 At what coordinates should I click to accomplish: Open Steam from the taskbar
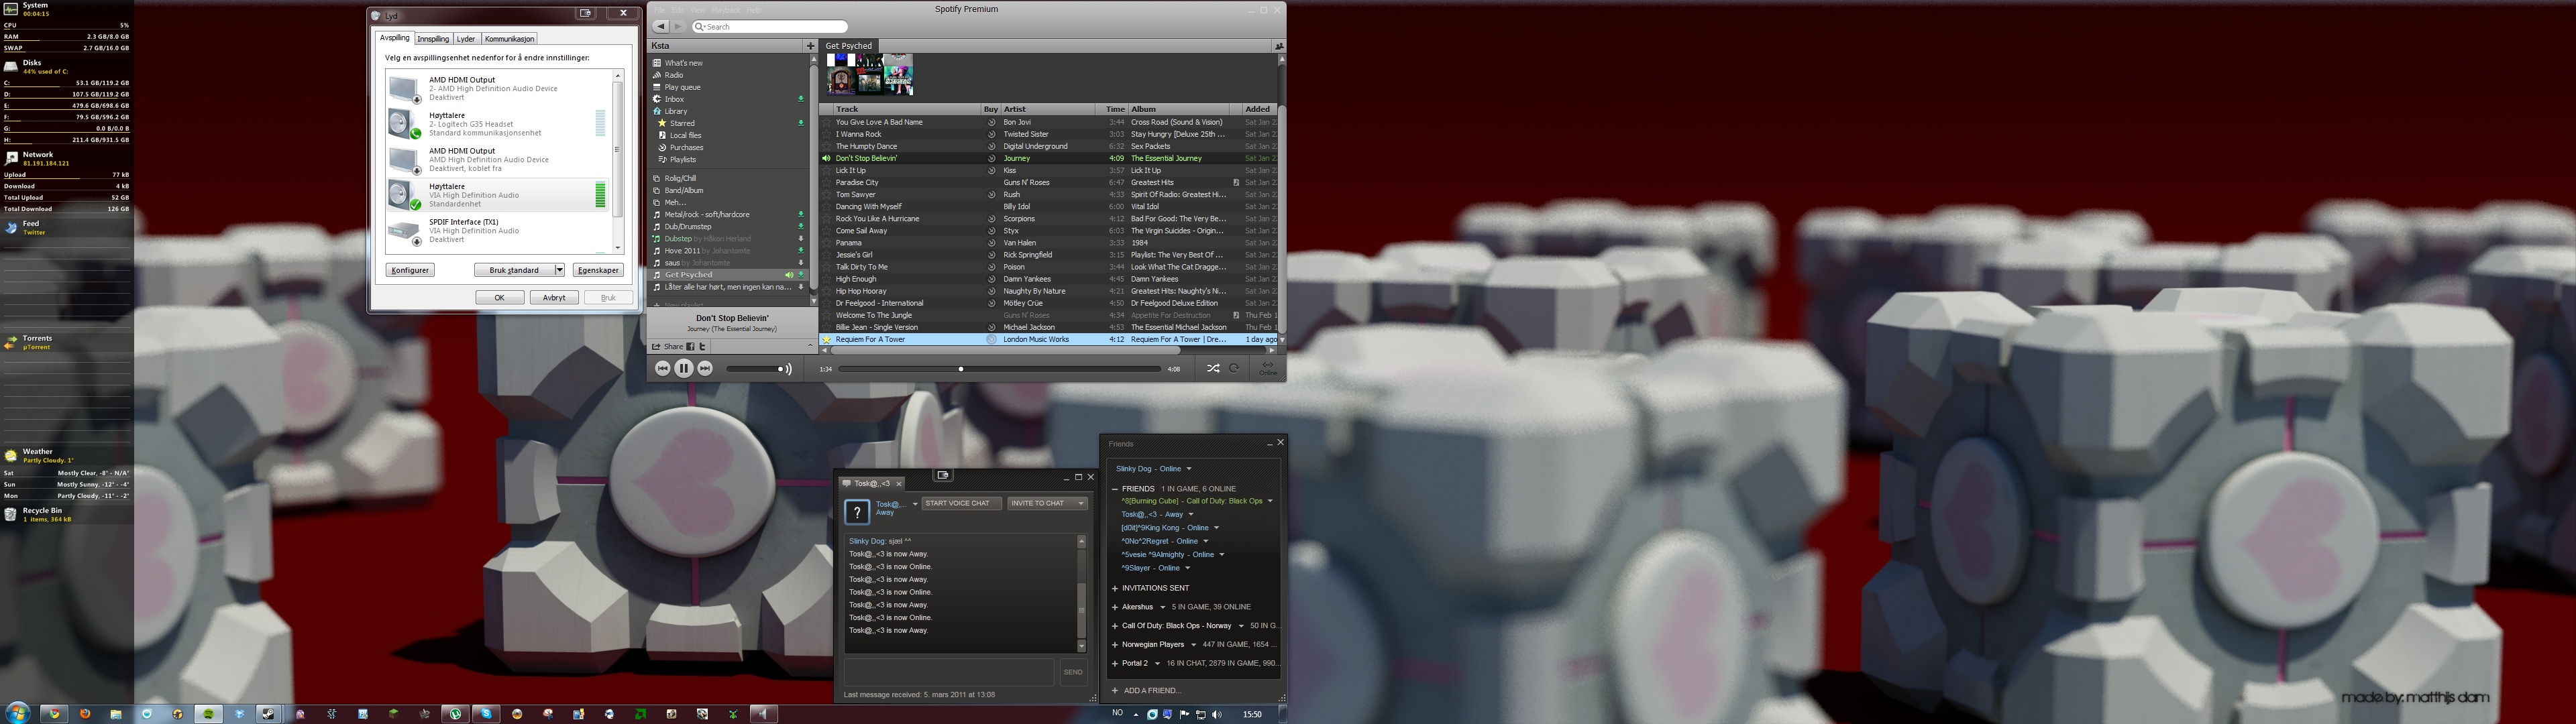tap(268, 714)
